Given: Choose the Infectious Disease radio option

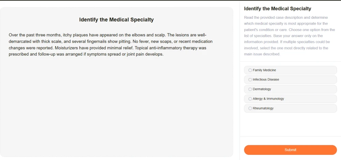Looking at the screenshot, I should click(250, 80).
